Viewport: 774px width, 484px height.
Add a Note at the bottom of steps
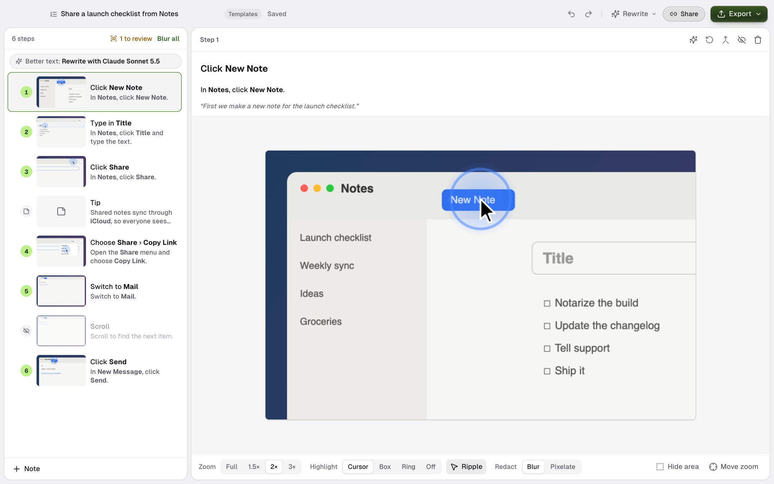(x=27, y=469)
